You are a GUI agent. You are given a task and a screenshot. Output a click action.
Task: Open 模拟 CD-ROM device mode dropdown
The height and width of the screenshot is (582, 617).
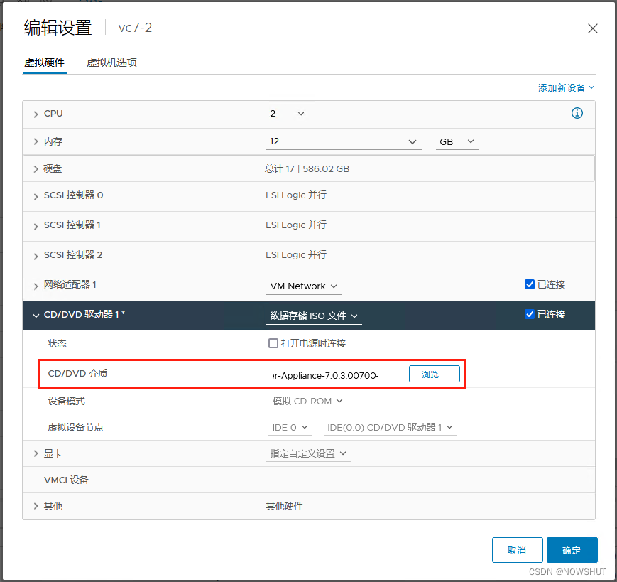pyautogui.click(x=307, y=402)
